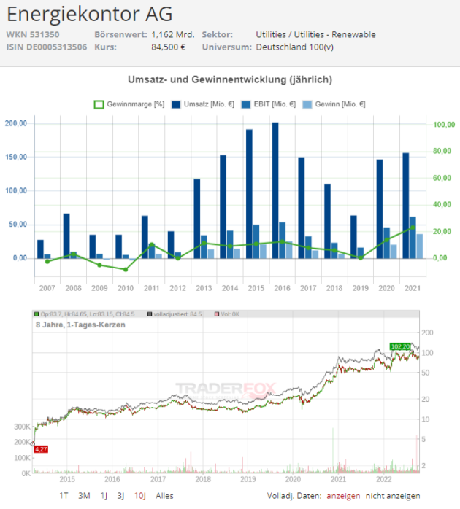Image resolution: width=460 pixels, height=509 pixels.
Task: Click the 'anzeigen' link for Volladj. Daten
Action: tap(343, 496)
